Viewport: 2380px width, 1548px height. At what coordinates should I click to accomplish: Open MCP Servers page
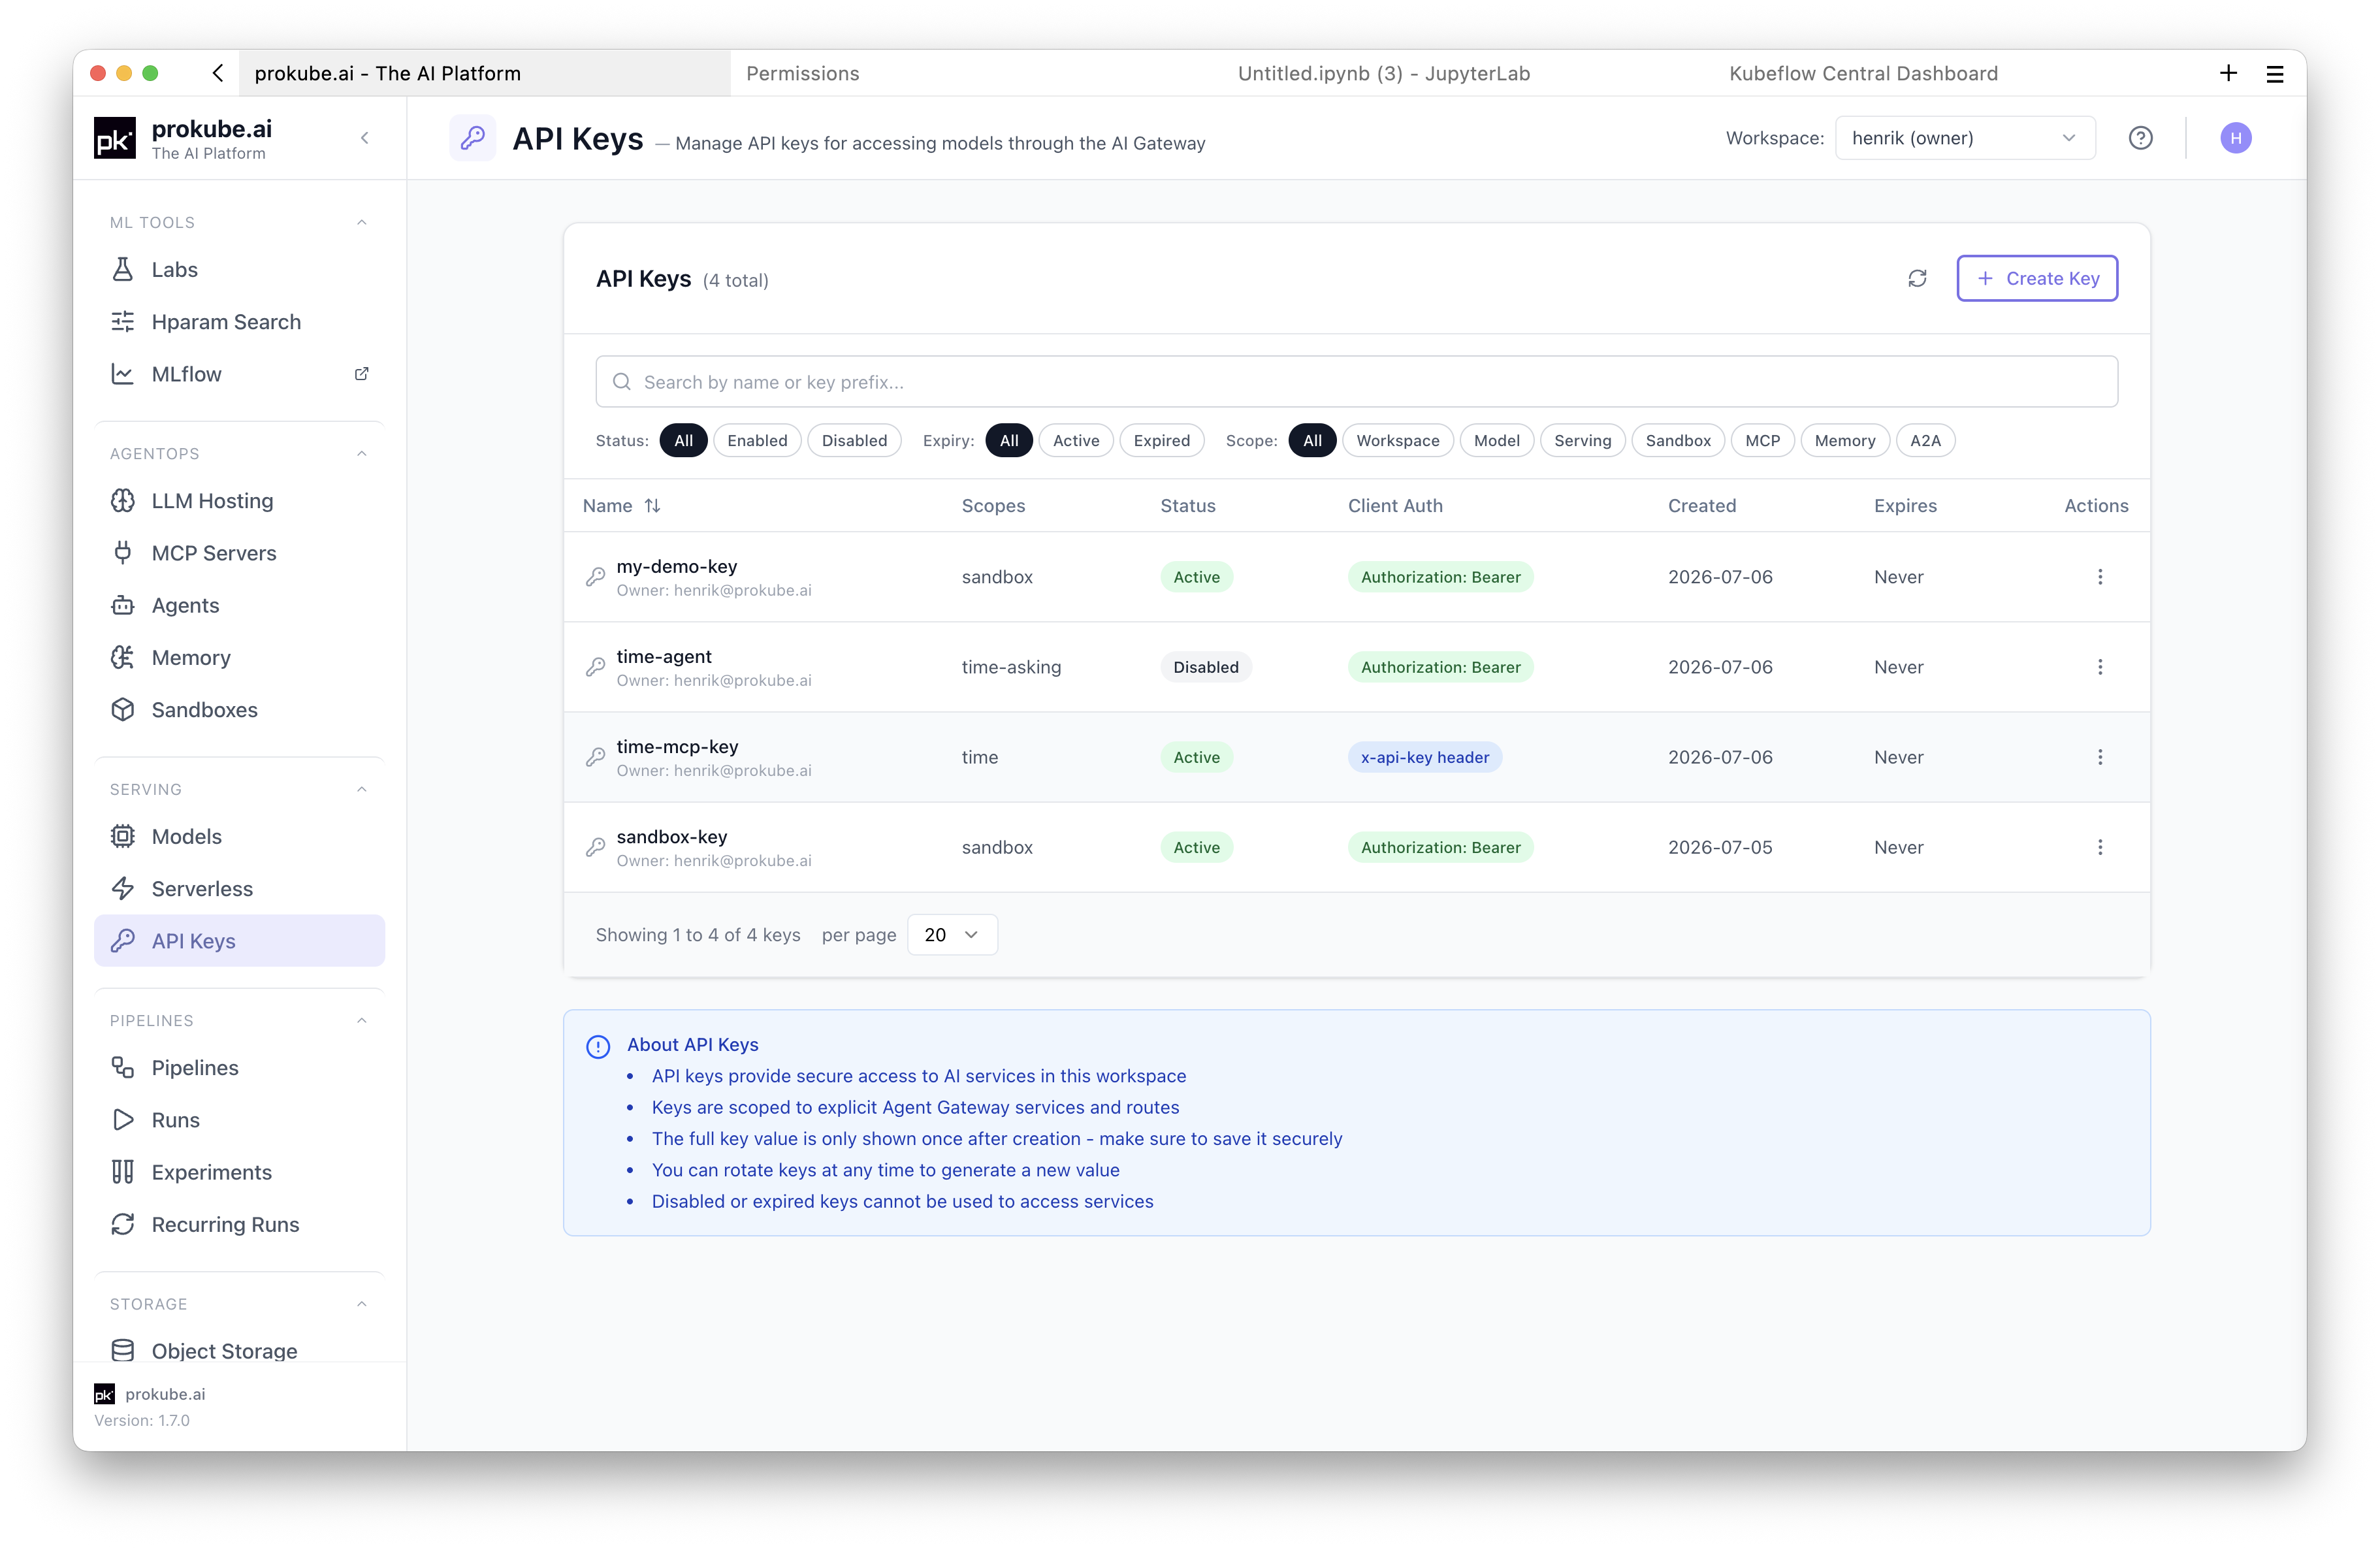tap(240, 553)
